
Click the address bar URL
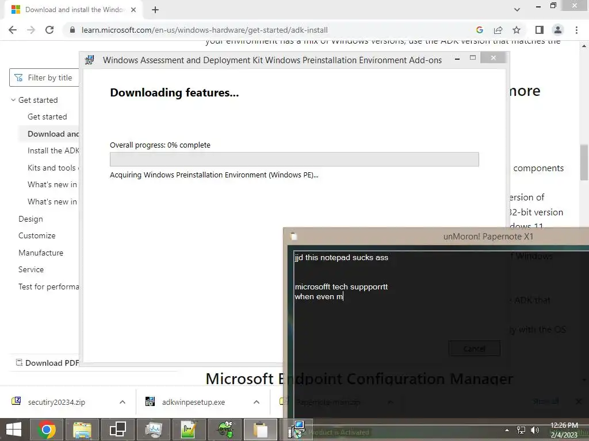coord(205,30)
